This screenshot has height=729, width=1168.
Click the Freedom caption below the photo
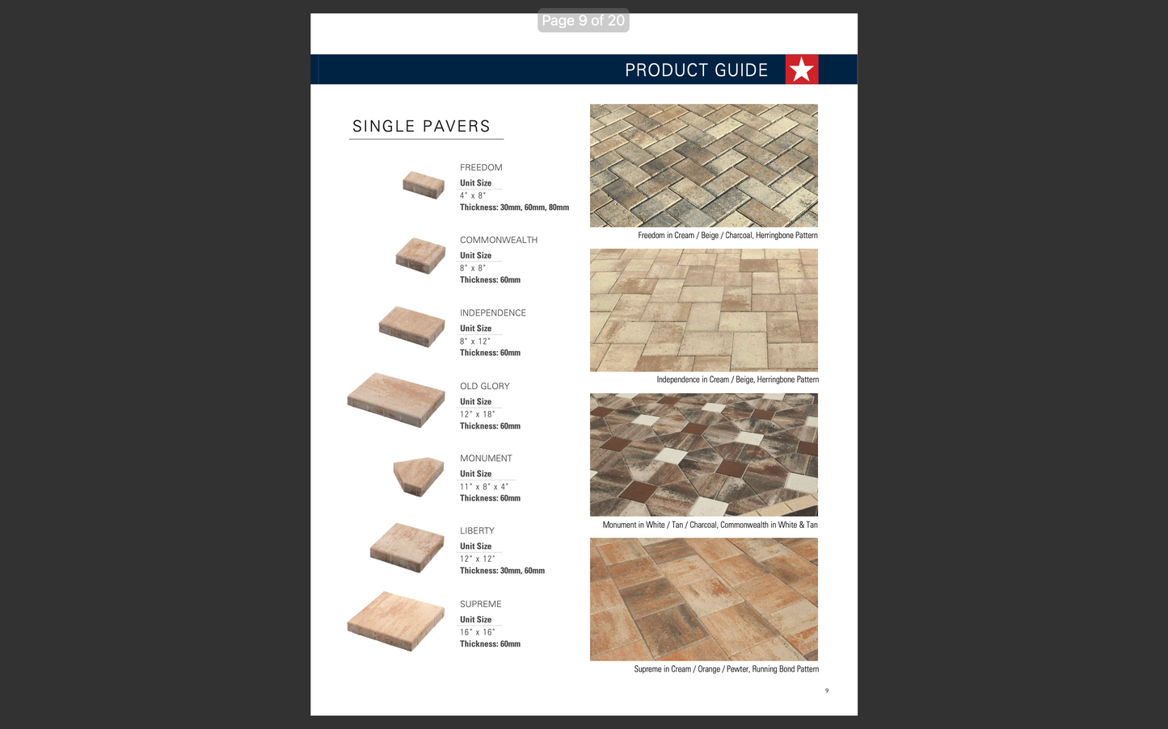[x=727, y=235]
